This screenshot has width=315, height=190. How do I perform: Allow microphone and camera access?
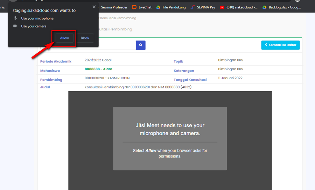64,38
